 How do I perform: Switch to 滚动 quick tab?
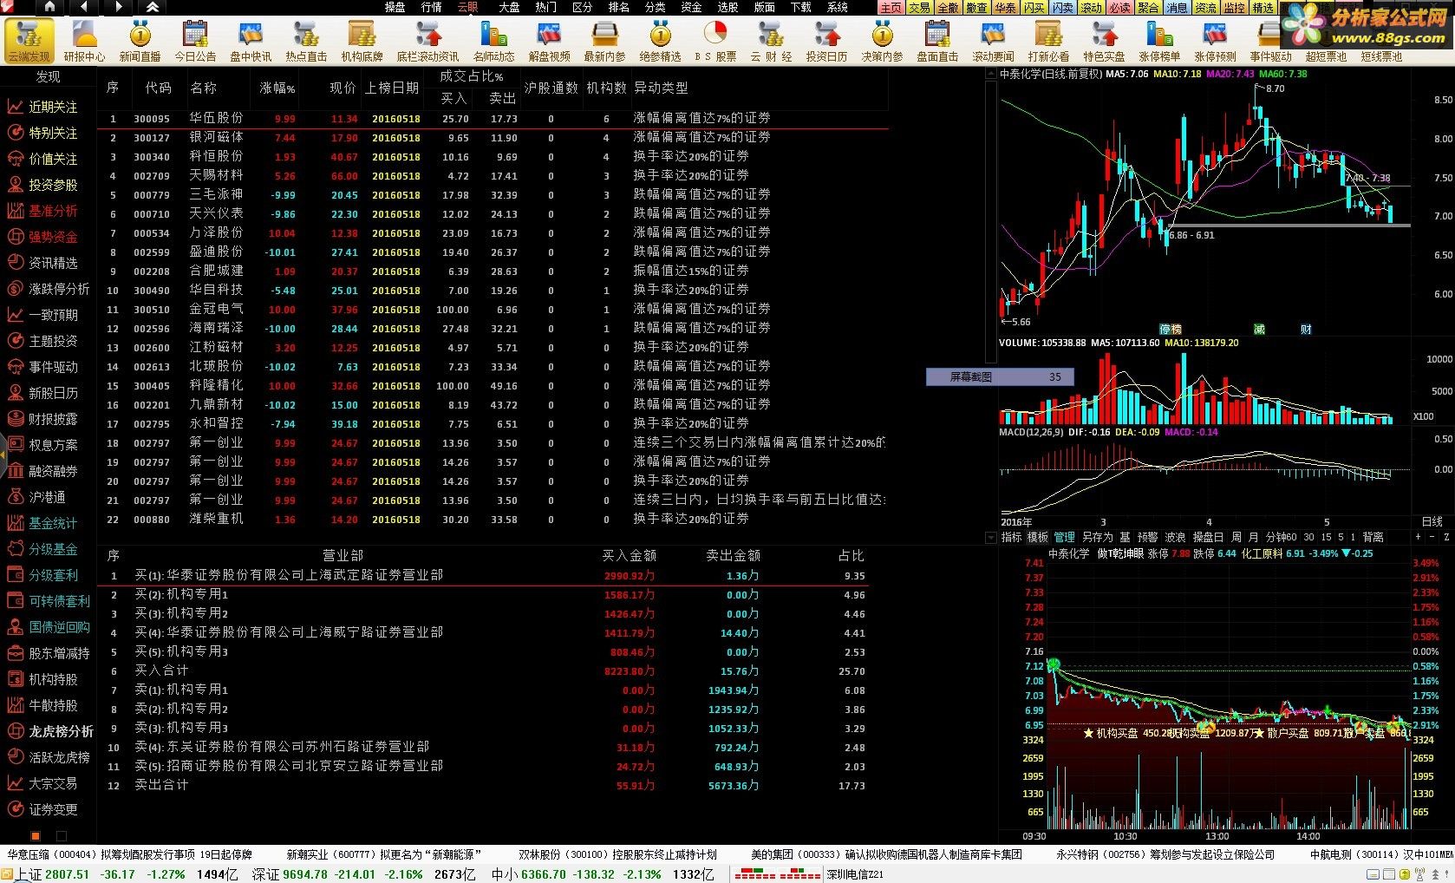click(1091, 8)
